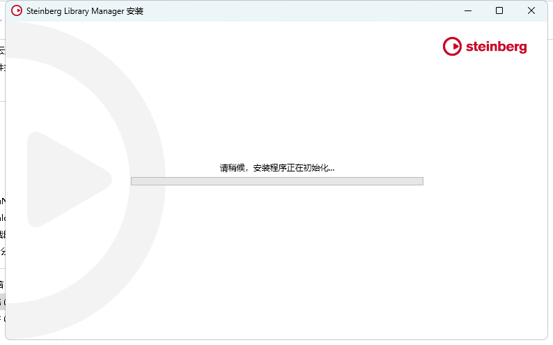
Task: Click blank area beneath the steinberg logo
Action: (x=485, y=91)
